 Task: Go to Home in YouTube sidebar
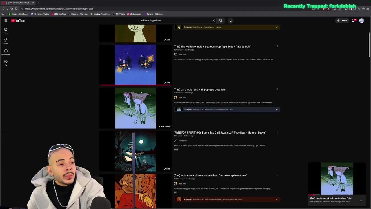[6, 30]
